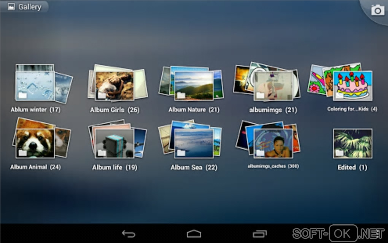Select the "Album Girls (26)" label
Image resolution: width=388 pixels, height=243 pixels.
(114, 110)
